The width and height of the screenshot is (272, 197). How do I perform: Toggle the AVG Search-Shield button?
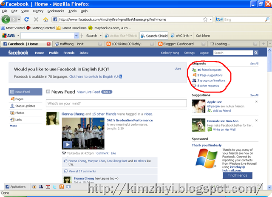coord(154,36)
